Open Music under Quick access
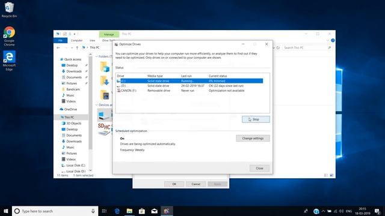The height and width of the screenshot is (216, 385). 68,95
